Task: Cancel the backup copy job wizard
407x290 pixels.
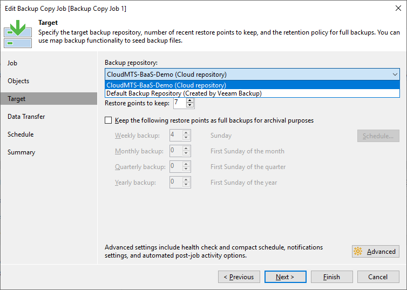Action: 378,277
